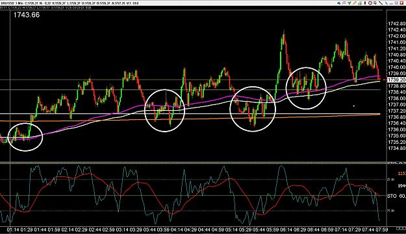Click the divider bar above the stochastic panel
Image resolution: width=406 pixels, height=234 pixels.
[x=193, y=163]
